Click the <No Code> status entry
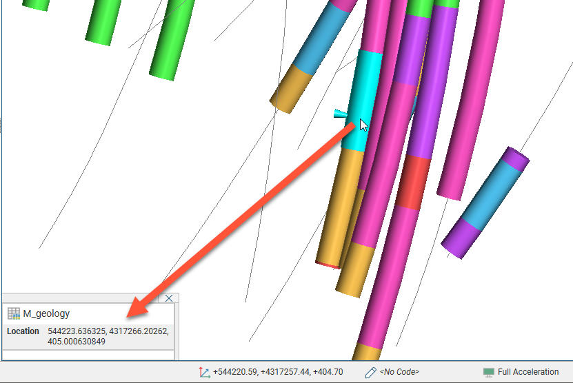Image resolution: width=573 pixels, height=383 pixels. point(399,372)
